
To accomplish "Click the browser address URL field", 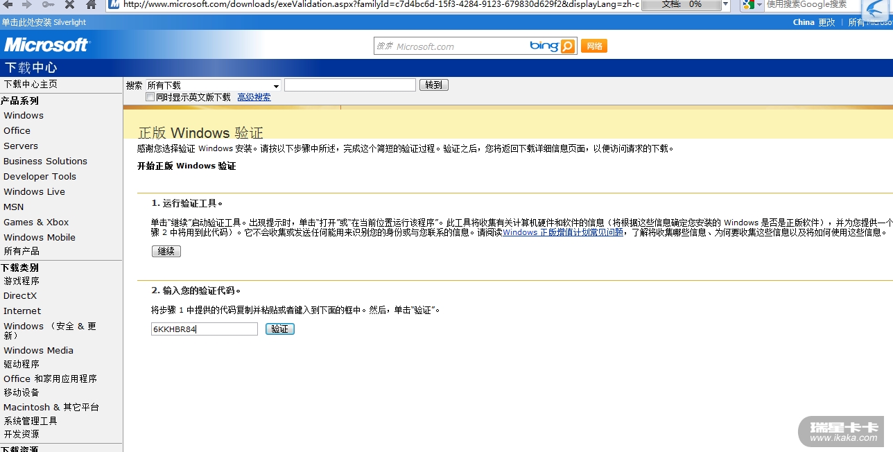I will [x=381, y=4].
